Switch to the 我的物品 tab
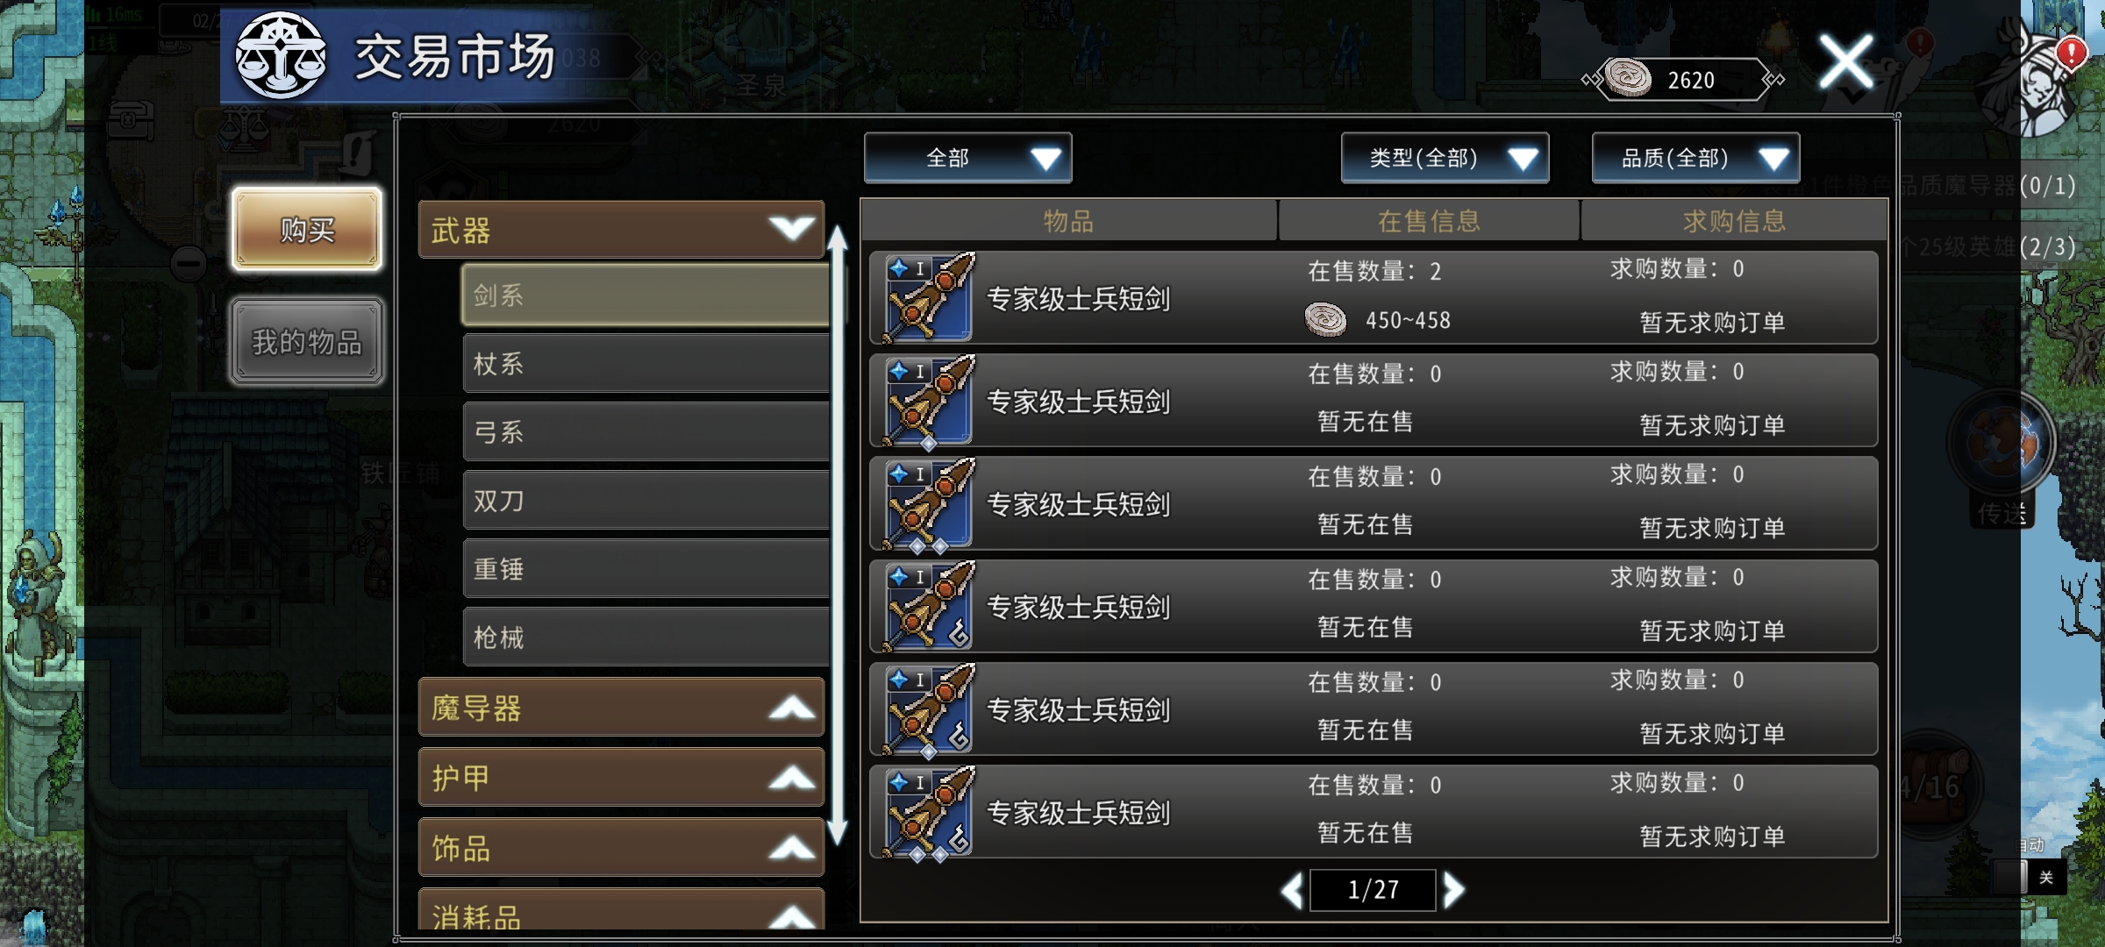The height and width of the screenshot is (947, 2105). tap(307, 342)
